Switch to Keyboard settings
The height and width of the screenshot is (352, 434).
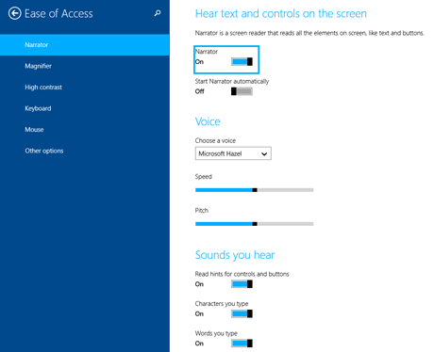coord(85,108)
